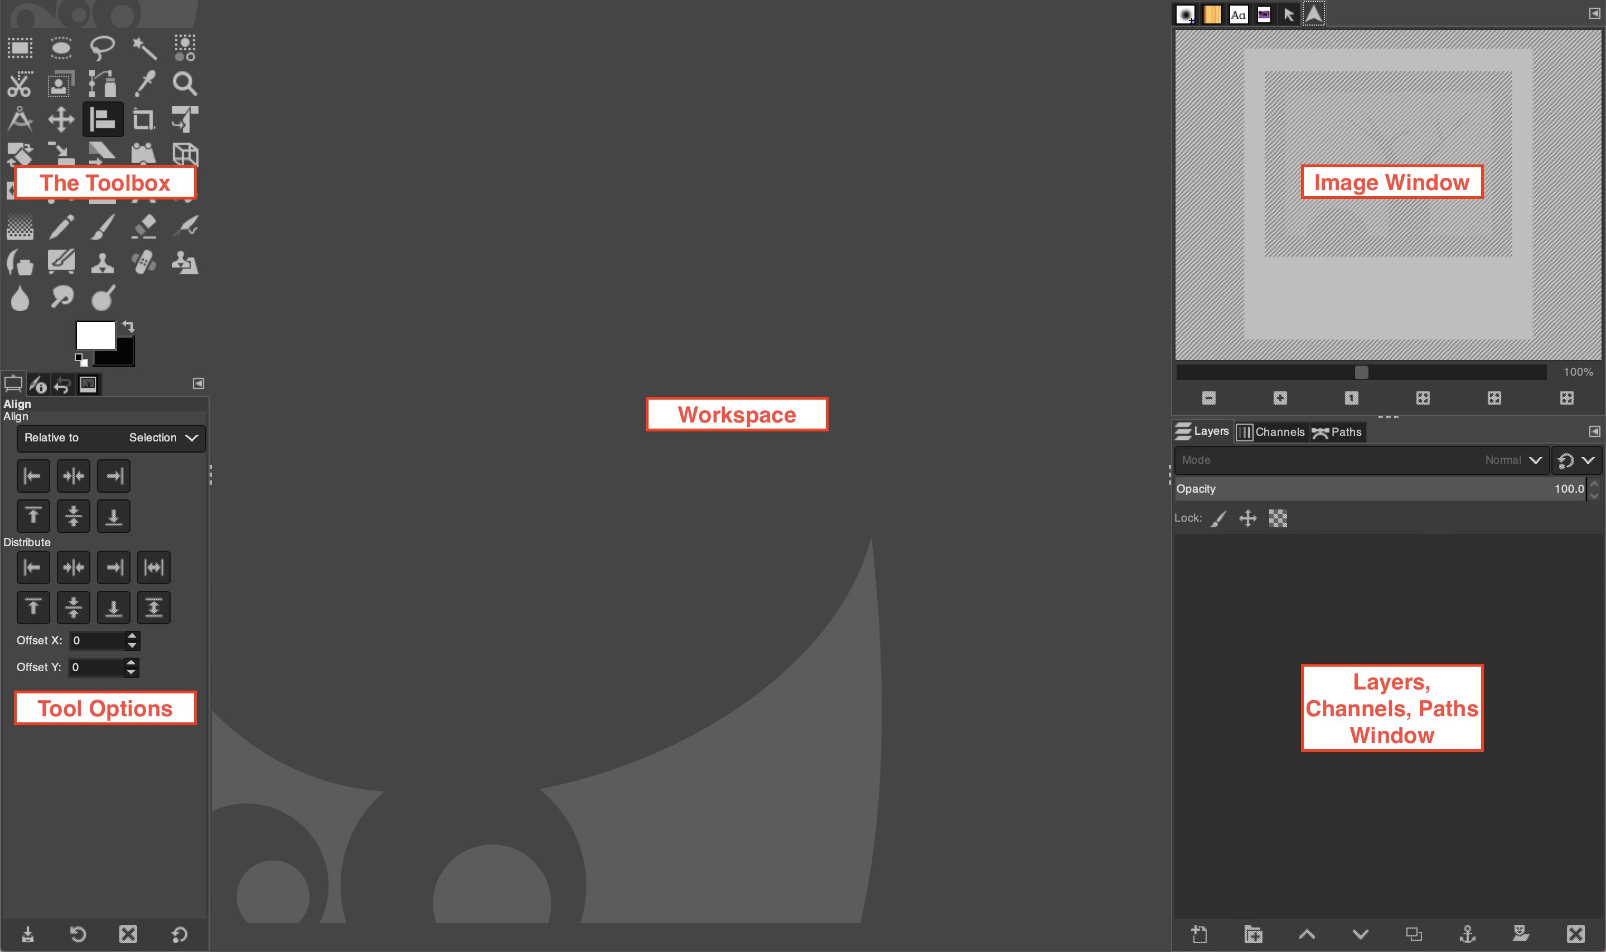The image size is (1606, 952).
Task: Open the Images tab beside Undo History
Action: coord(88,384)
